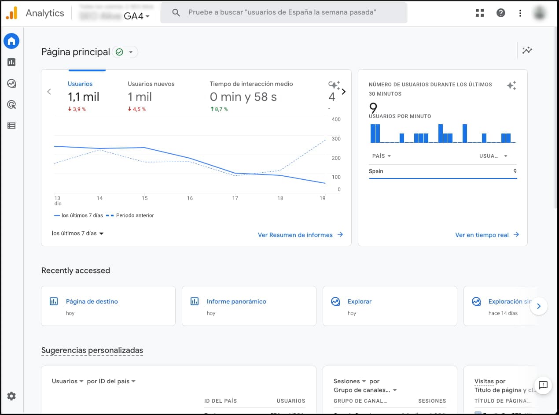The height and width of the screenshot is (415, 559).
Task: Open the Explore sidebar icon
Action: point(11,83)
